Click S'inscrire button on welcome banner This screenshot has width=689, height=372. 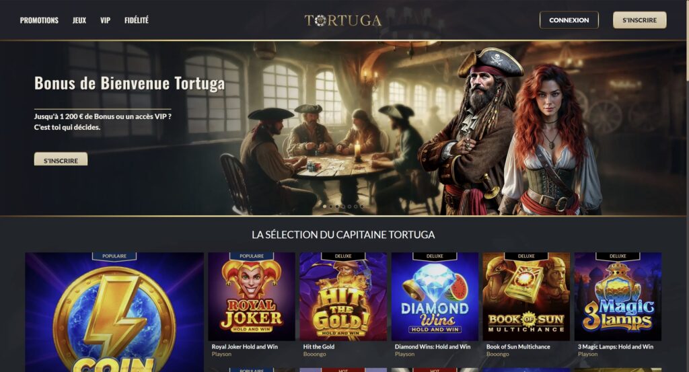tap(61, 159)
